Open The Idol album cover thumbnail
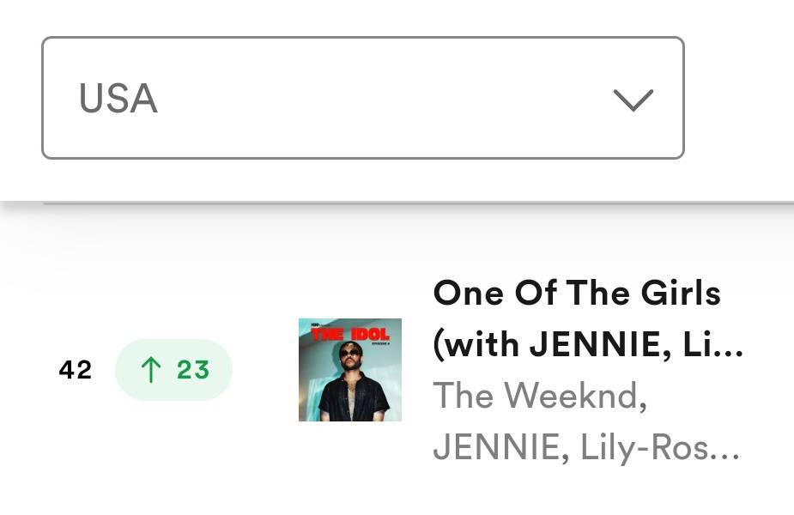Screen dimensions: 794x515 pyautogui.click(x=350, y=370)
